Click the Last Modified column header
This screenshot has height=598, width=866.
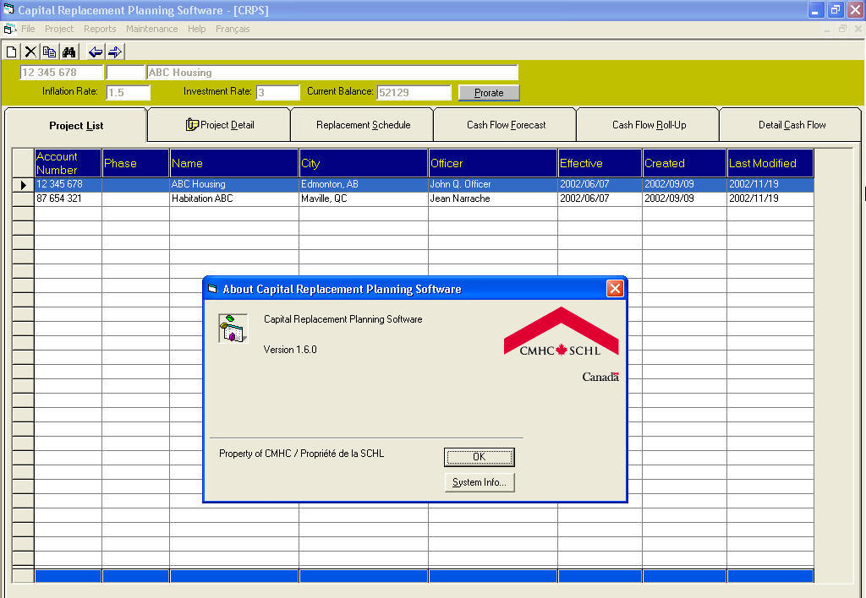click(x=770, y=163)
